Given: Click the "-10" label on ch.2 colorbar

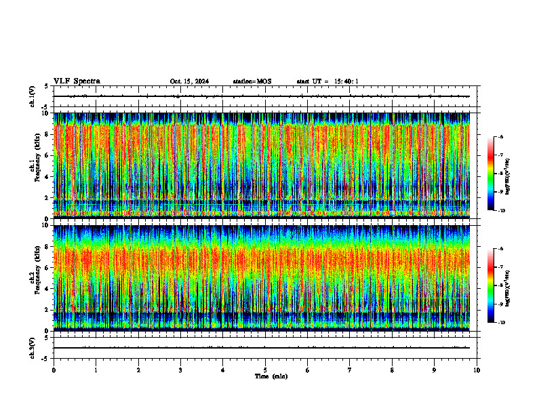Looking at the screenshot, I should [x=502, y=323].
